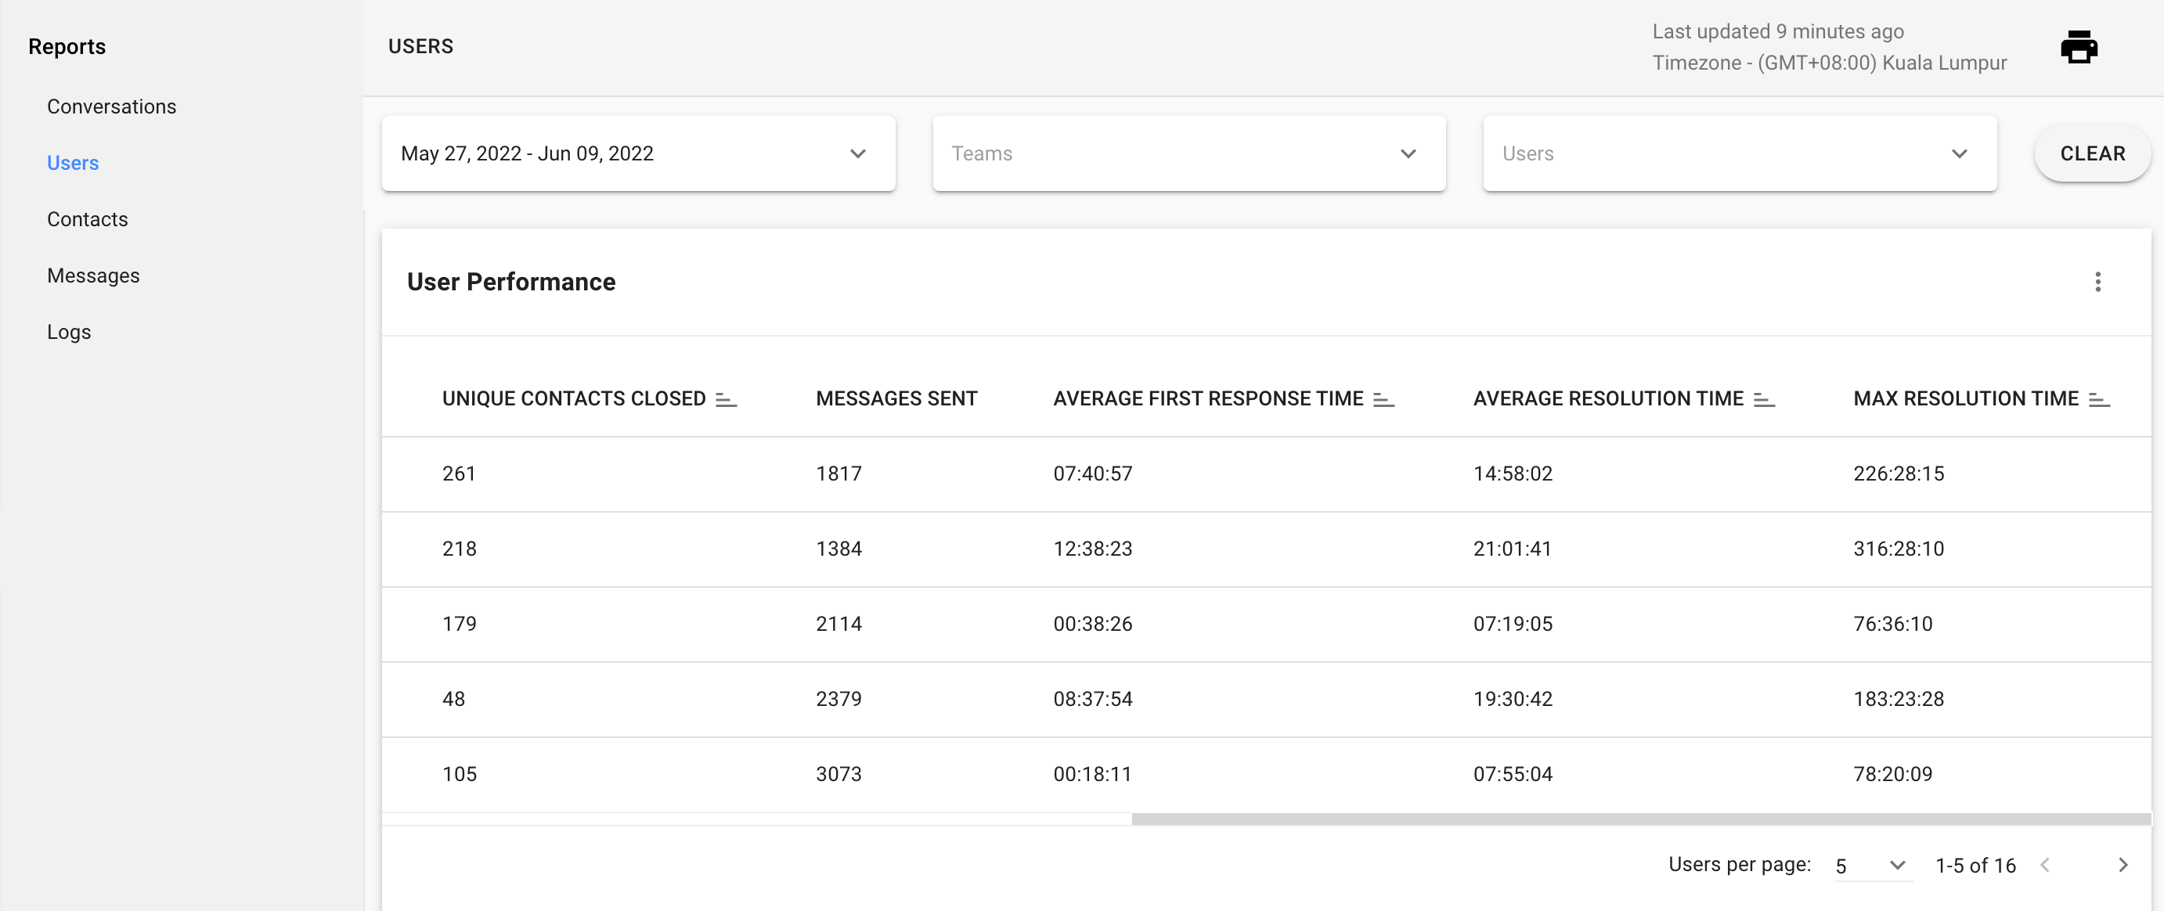Click the Average First Response Time header

pyautogui.click(x=1208, y=399)
